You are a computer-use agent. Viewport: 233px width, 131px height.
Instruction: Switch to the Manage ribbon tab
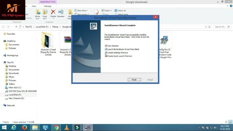pos(48,6)
